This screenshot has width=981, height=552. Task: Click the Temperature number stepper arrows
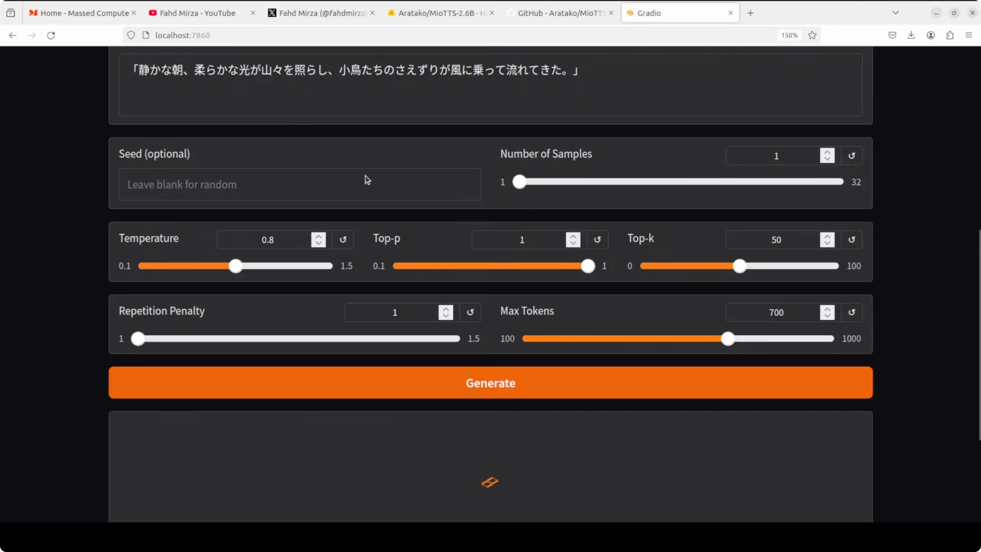click(x=318, y=240)
